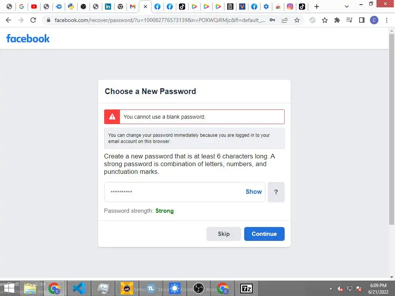Show hidden system tray icons arrow
Image resolution: width=395 pixels, height=296 pixels.
coord(331,289)
